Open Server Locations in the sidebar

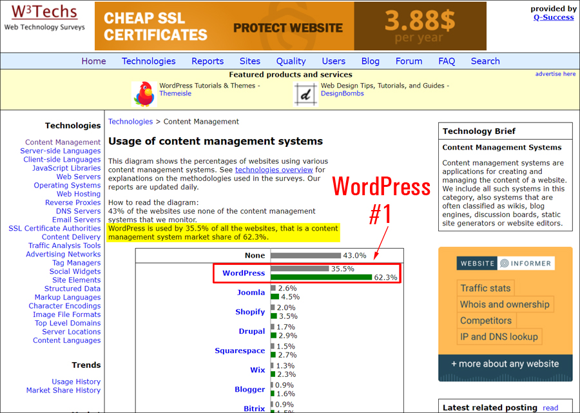72,332
